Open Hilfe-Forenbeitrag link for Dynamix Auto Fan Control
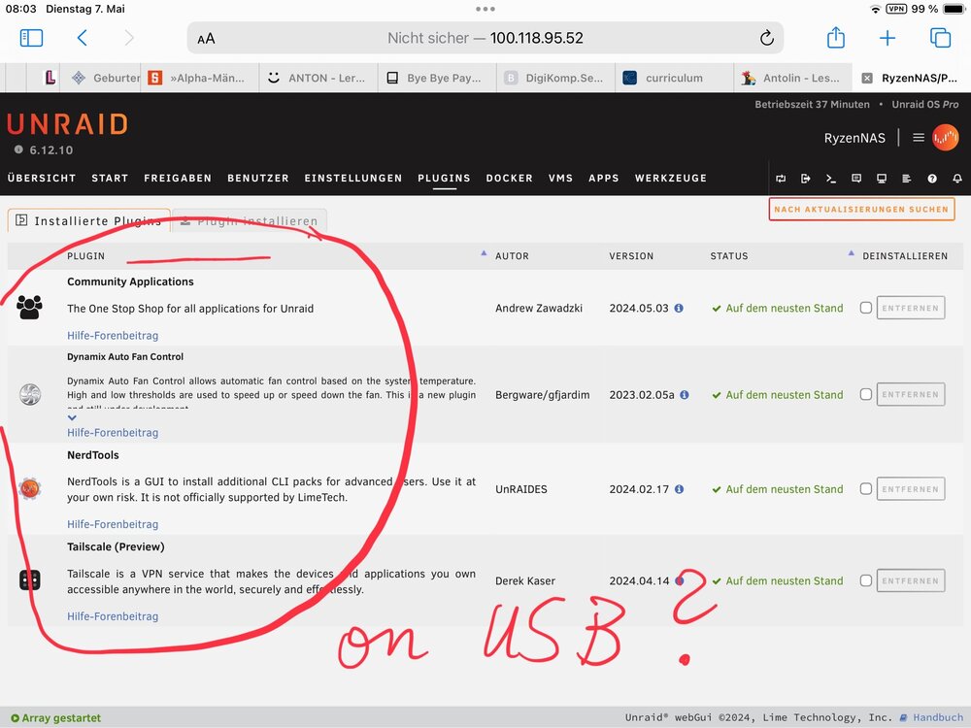Image resolution: width=971 pixels, height=728 pixels. tap(113, 433)
